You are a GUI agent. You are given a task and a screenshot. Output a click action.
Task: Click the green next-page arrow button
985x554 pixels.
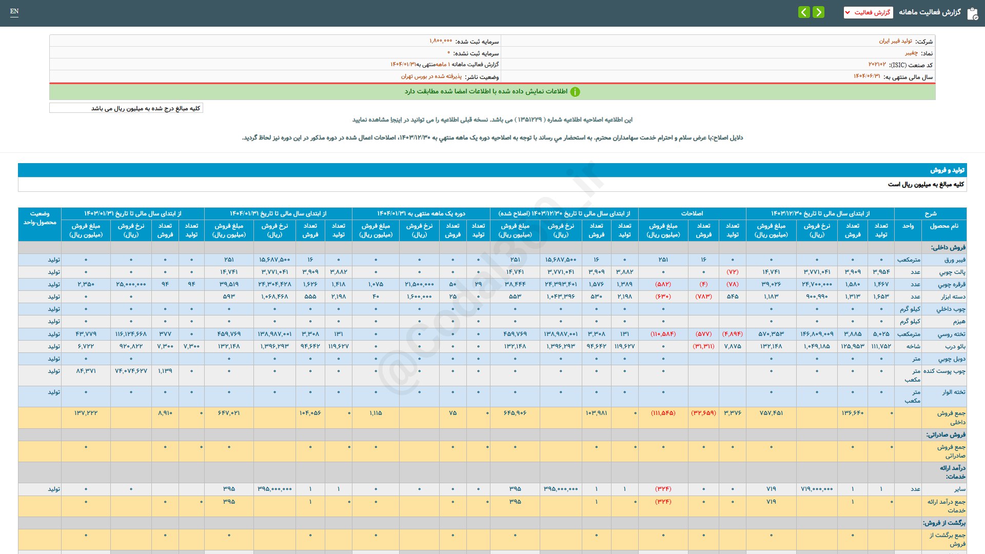818,12
